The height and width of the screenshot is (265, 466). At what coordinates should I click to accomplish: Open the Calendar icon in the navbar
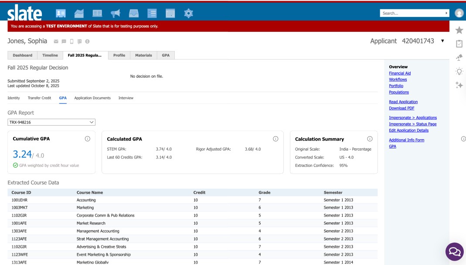[x=170, y=13]
